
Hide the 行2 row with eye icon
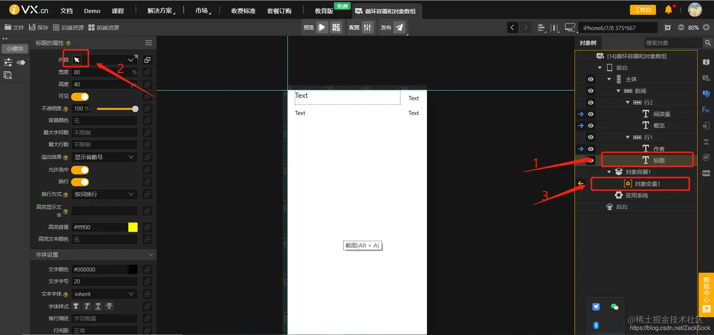click(590, 102)
